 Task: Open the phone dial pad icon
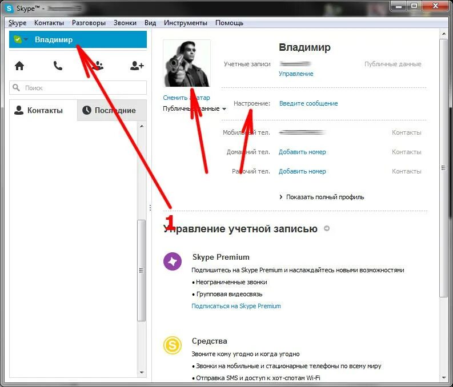pos(58,66)
